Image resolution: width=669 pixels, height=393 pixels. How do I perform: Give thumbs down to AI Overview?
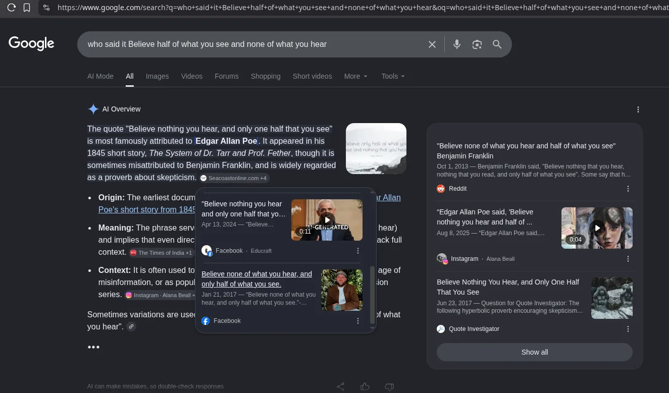click(389, 387)
